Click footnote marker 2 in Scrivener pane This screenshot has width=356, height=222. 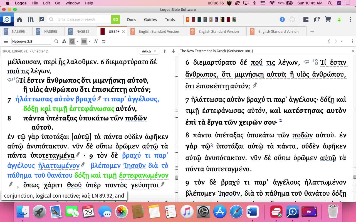pyautogui.click(x=280, y=121)
